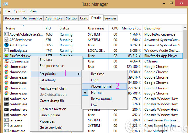The image size is (188, 133).
Task: Click the ASCTray.exe process icon
Action: (x=7, y=45)
